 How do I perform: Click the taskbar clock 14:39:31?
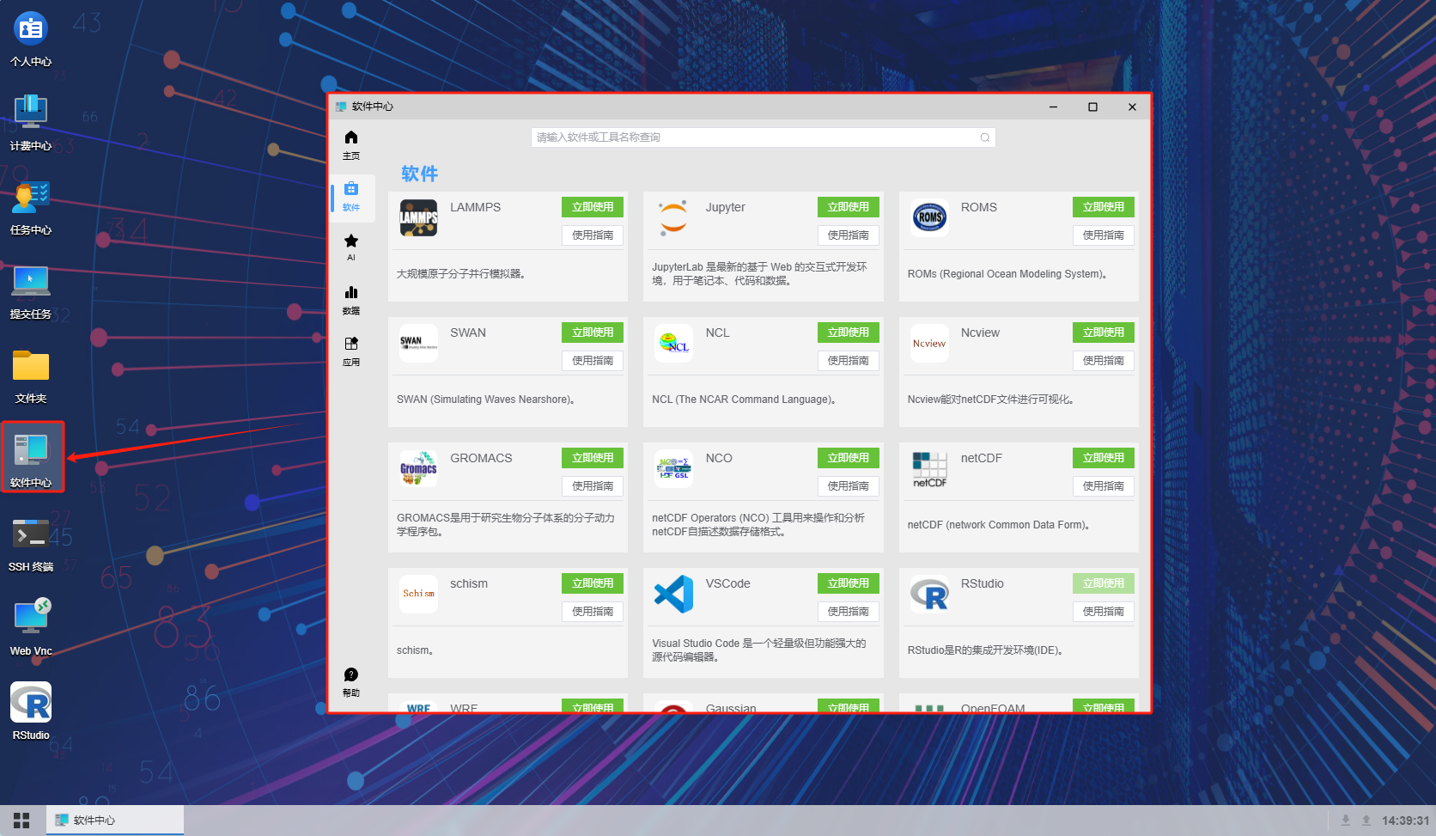(x=1405, y=821)
